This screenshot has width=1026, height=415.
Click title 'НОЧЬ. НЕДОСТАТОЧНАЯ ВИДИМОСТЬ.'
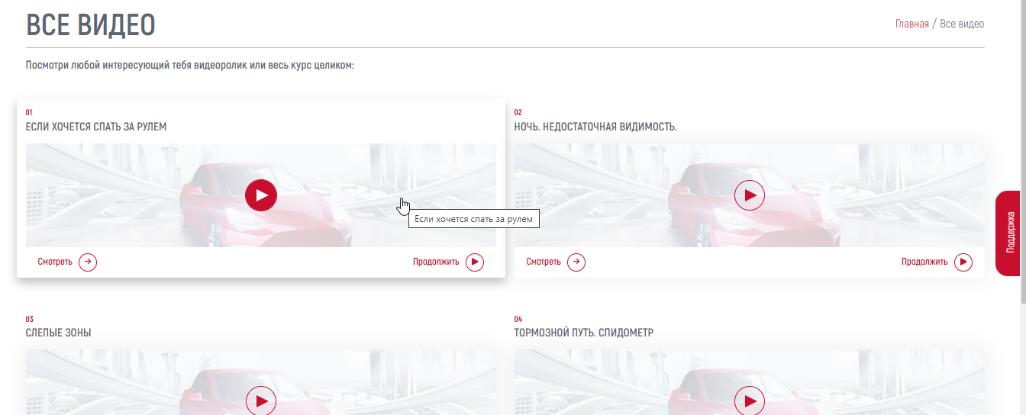click(595, 127)
